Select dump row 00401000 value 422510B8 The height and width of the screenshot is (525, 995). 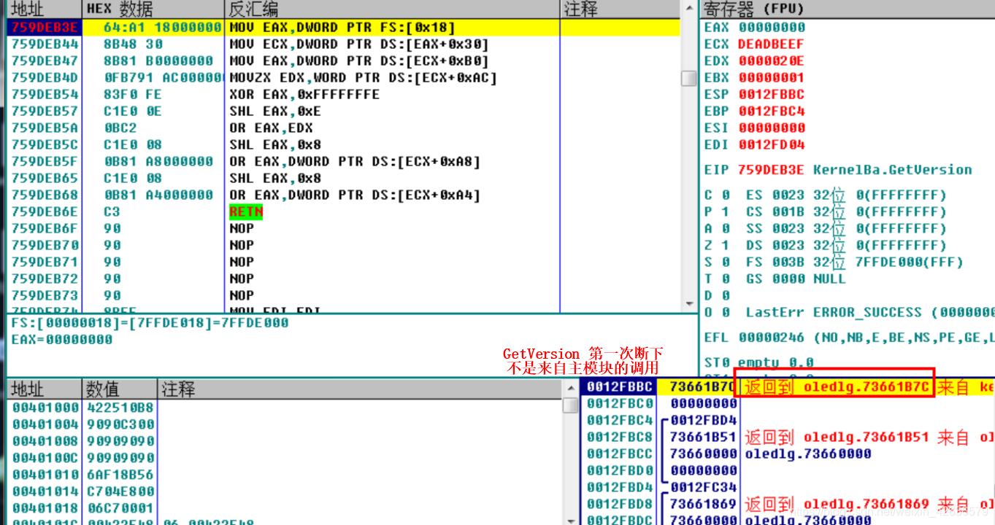120,408
